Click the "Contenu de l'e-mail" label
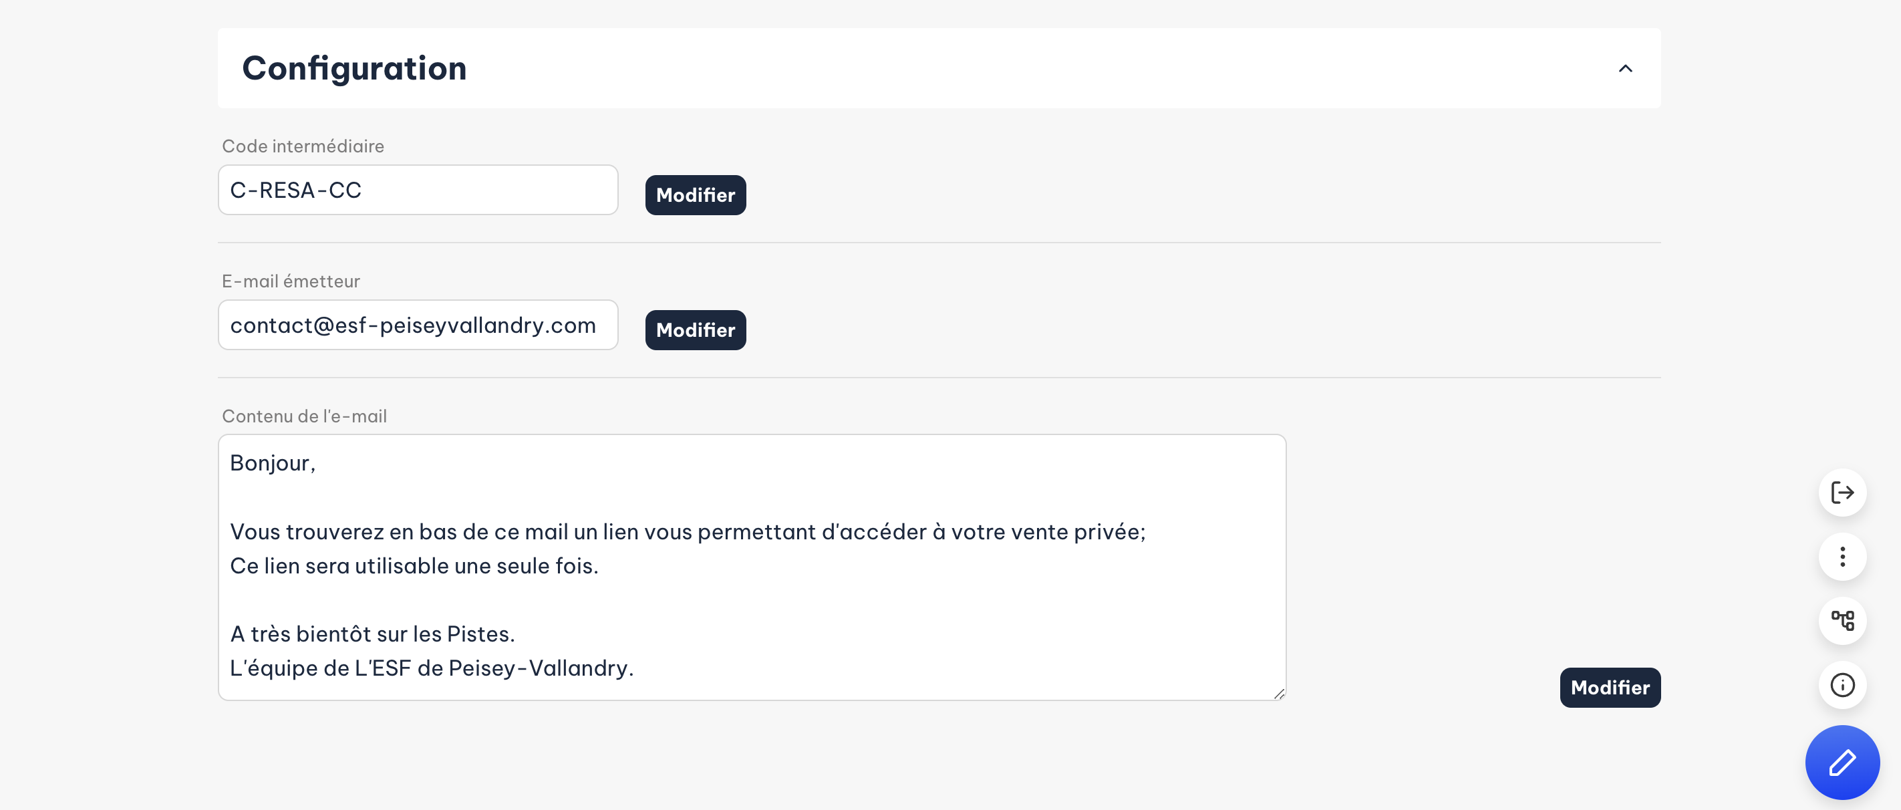 (304, 416)
